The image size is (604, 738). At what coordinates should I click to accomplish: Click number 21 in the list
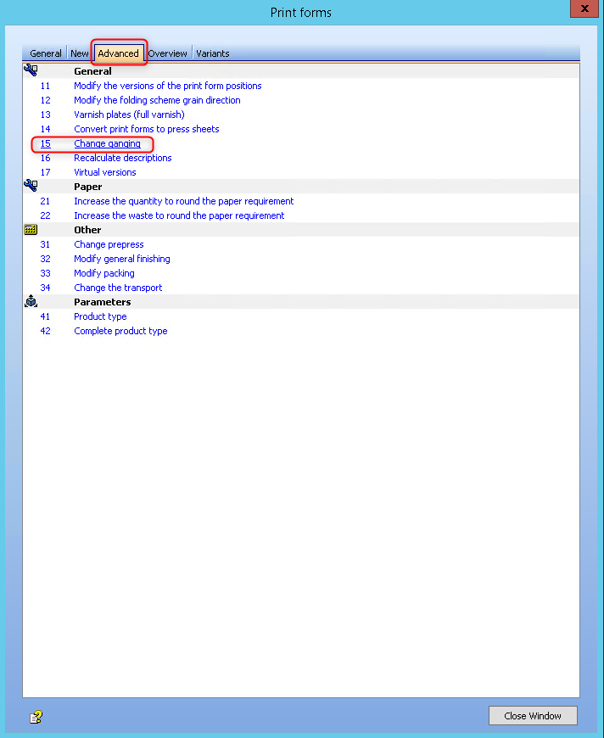click(x=45, y=201)
